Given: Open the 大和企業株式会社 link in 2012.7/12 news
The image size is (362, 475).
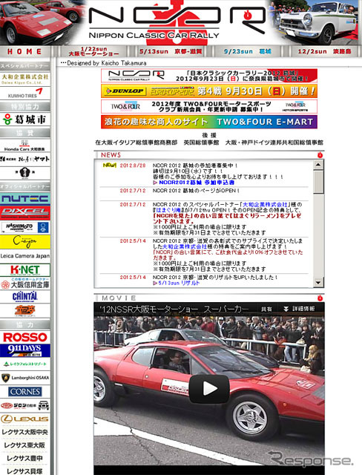Looking at the screenshot, I should tap(265, 205).
